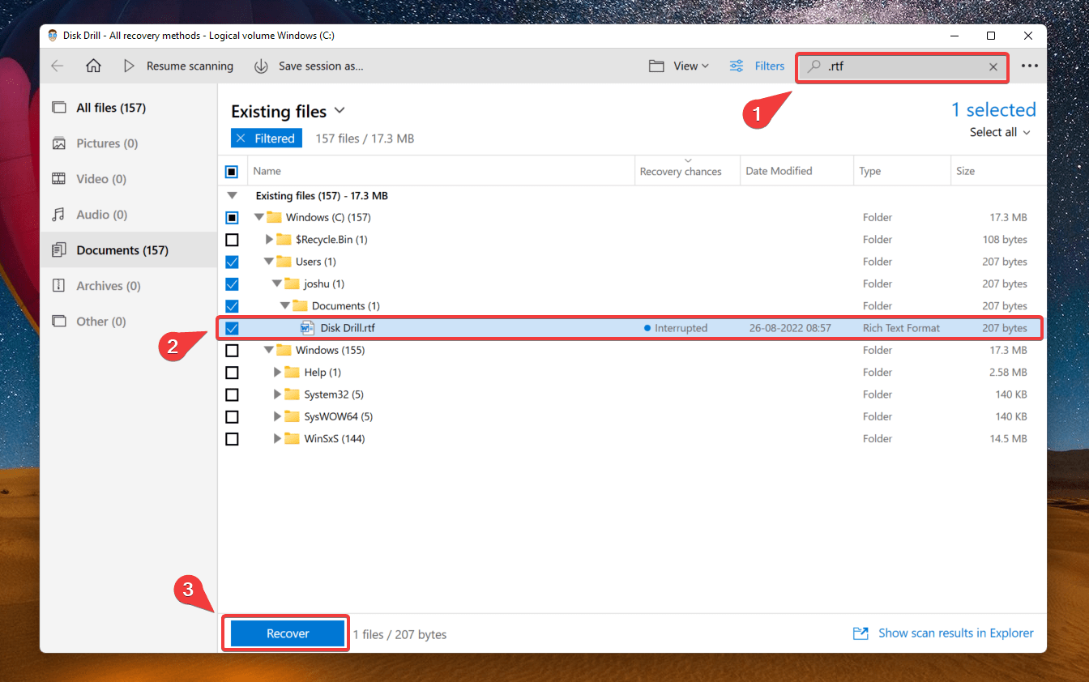
Task: Go back using the left arrow icon
Action: click(57, 66)
